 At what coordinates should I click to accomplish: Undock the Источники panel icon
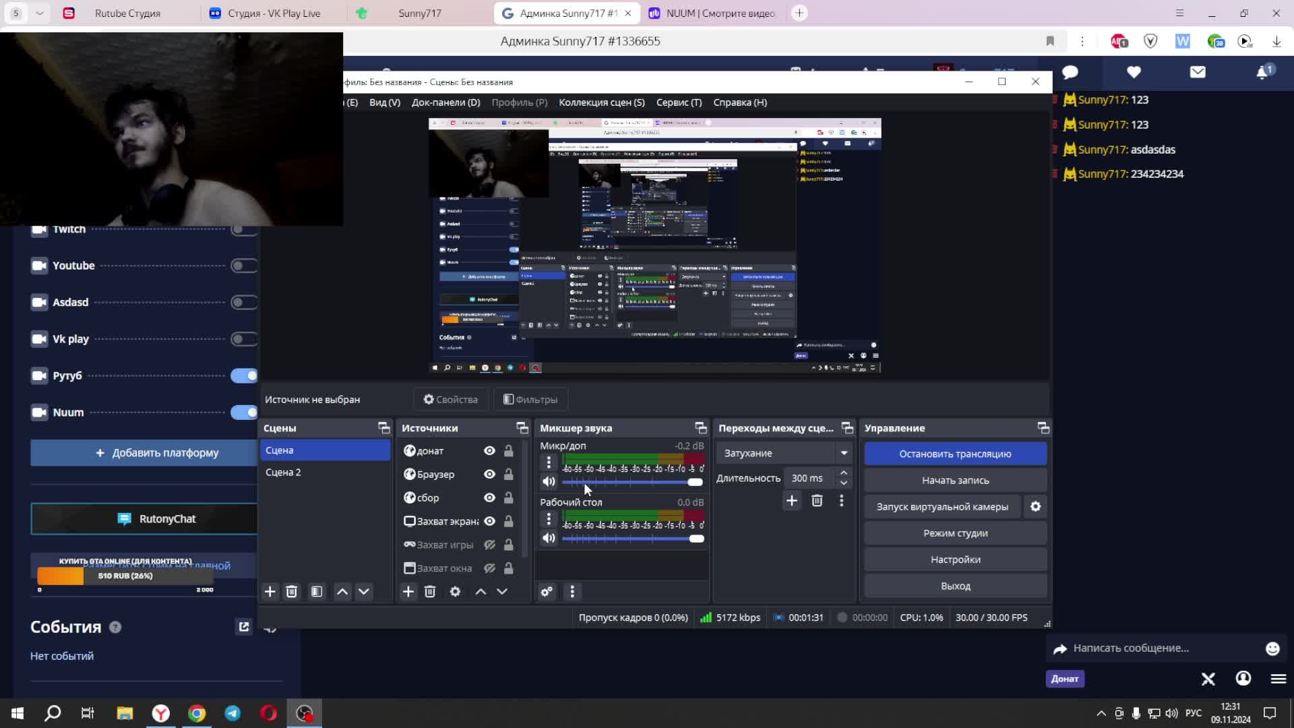click(x=522, y=428)
